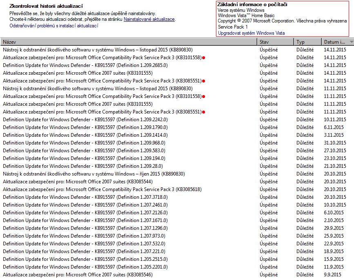Select Definition 1.205.2515.0 Defender update row

177,259
